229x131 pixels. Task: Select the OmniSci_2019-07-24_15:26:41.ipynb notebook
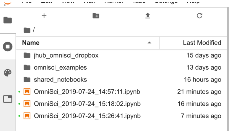(87, 116)
